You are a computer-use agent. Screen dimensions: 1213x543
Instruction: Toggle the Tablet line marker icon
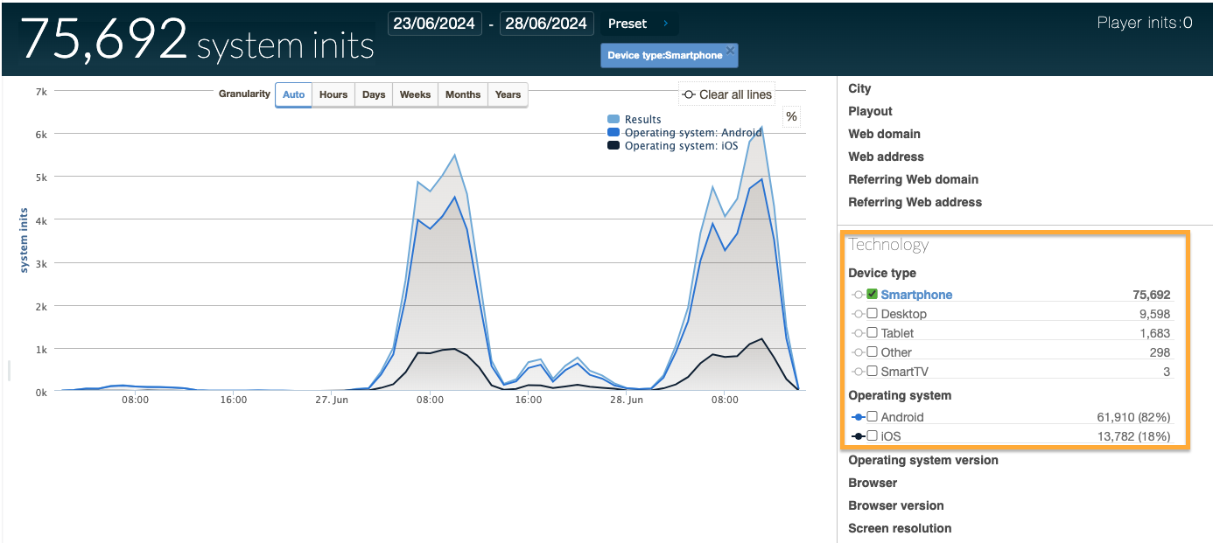click(x=858, y=333)
